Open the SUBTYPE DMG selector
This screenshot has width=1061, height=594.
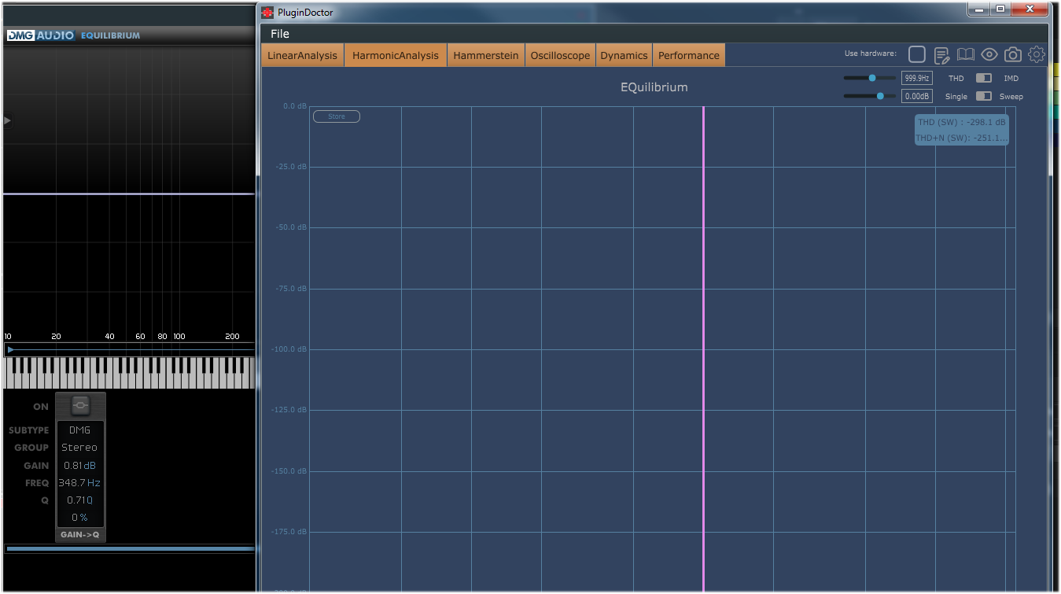[79, 430]
